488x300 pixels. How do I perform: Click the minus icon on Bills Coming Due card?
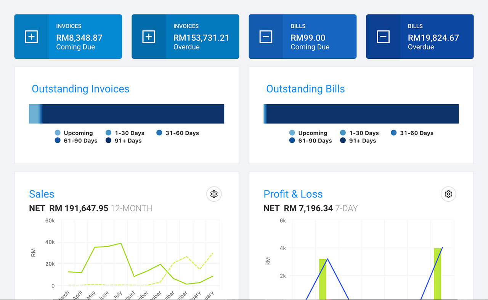(x=266, y=37)
